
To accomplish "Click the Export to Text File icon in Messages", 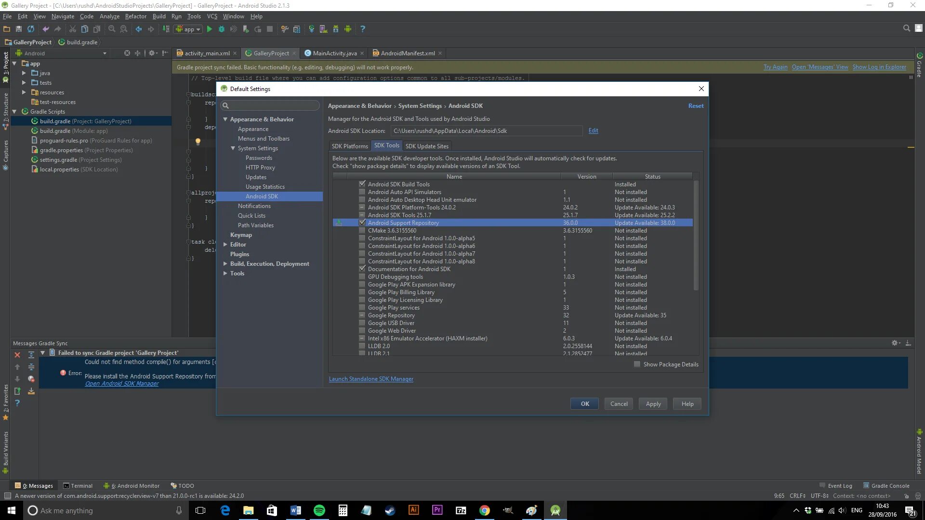I will [x=17, y=391].
